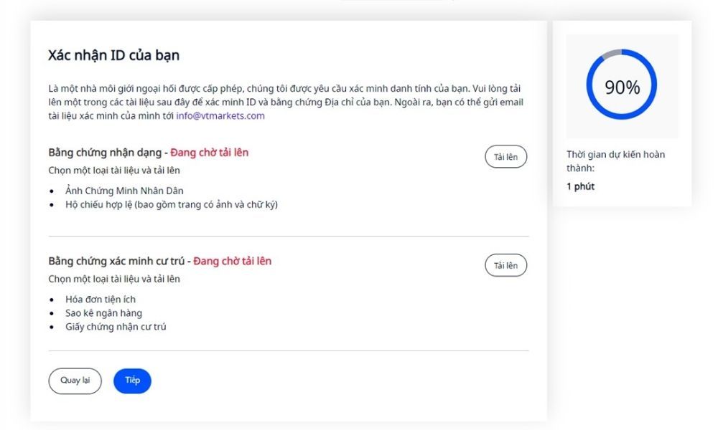Click the 90% circular progress indicator
This screenshot has width=718, height=430.
tap(620, 85)
